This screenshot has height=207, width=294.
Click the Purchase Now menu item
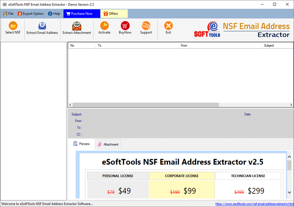[82, 14]
